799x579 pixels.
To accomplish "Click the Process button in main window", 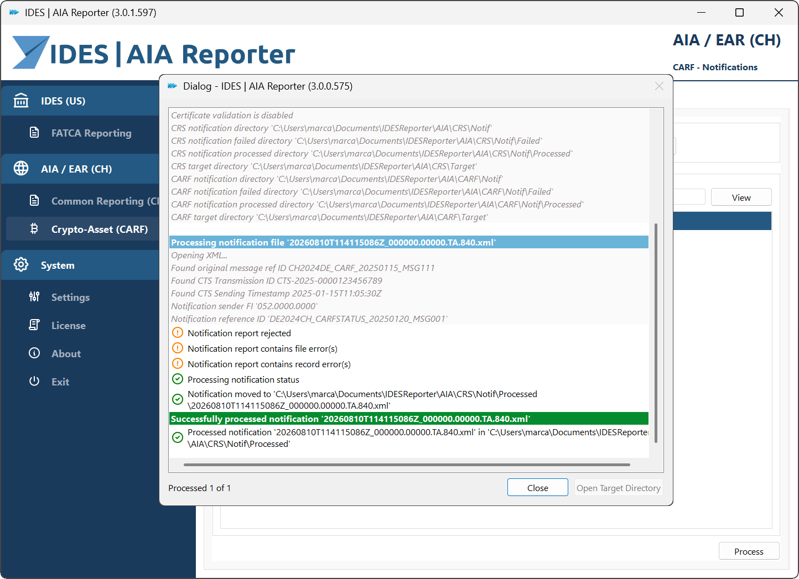I will [x=749, y=551].
